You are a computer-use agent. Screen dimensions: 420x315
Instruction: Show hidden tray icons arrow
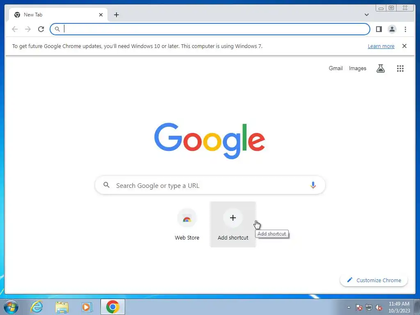pyautogui.click(x=349, y=307)
